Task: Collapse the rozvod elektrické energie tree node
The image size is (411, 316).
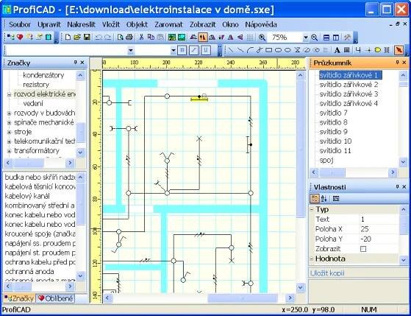Action: point(9,94)
